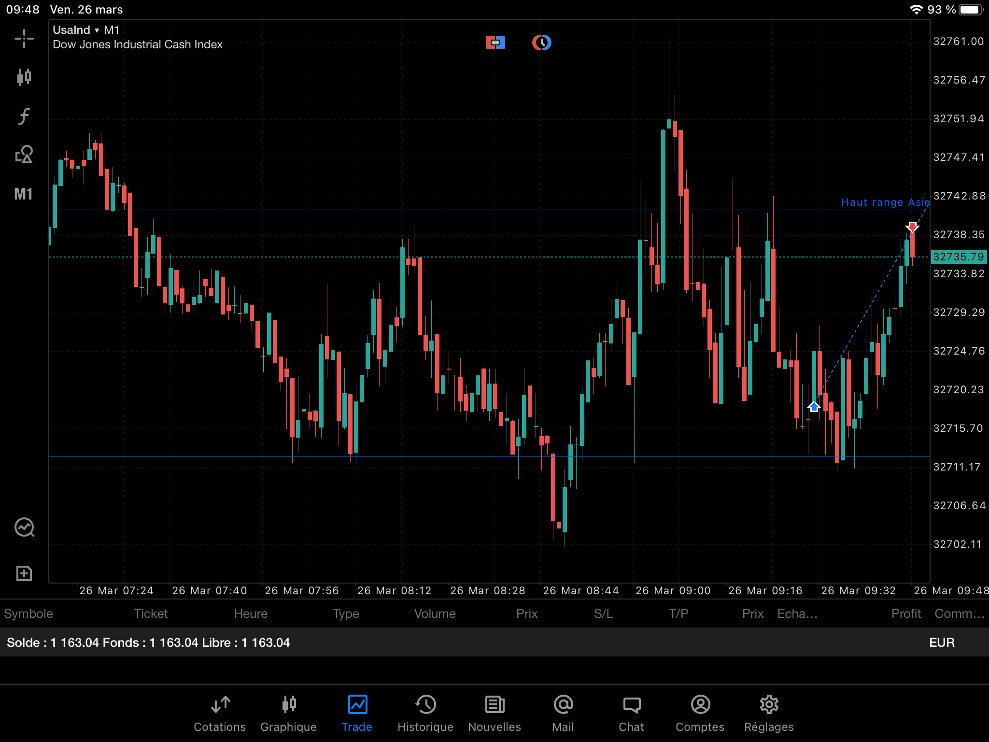Open the Nouvelles news tab

click(x=494, y=713)
